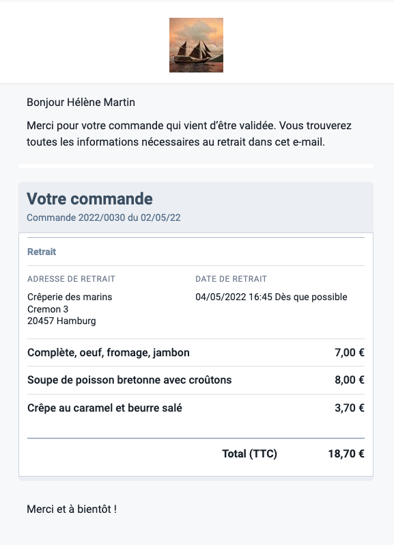
Task: Click the DATE DE RETRAIT label
Action: pyautogui.click(x=231, y=279)
